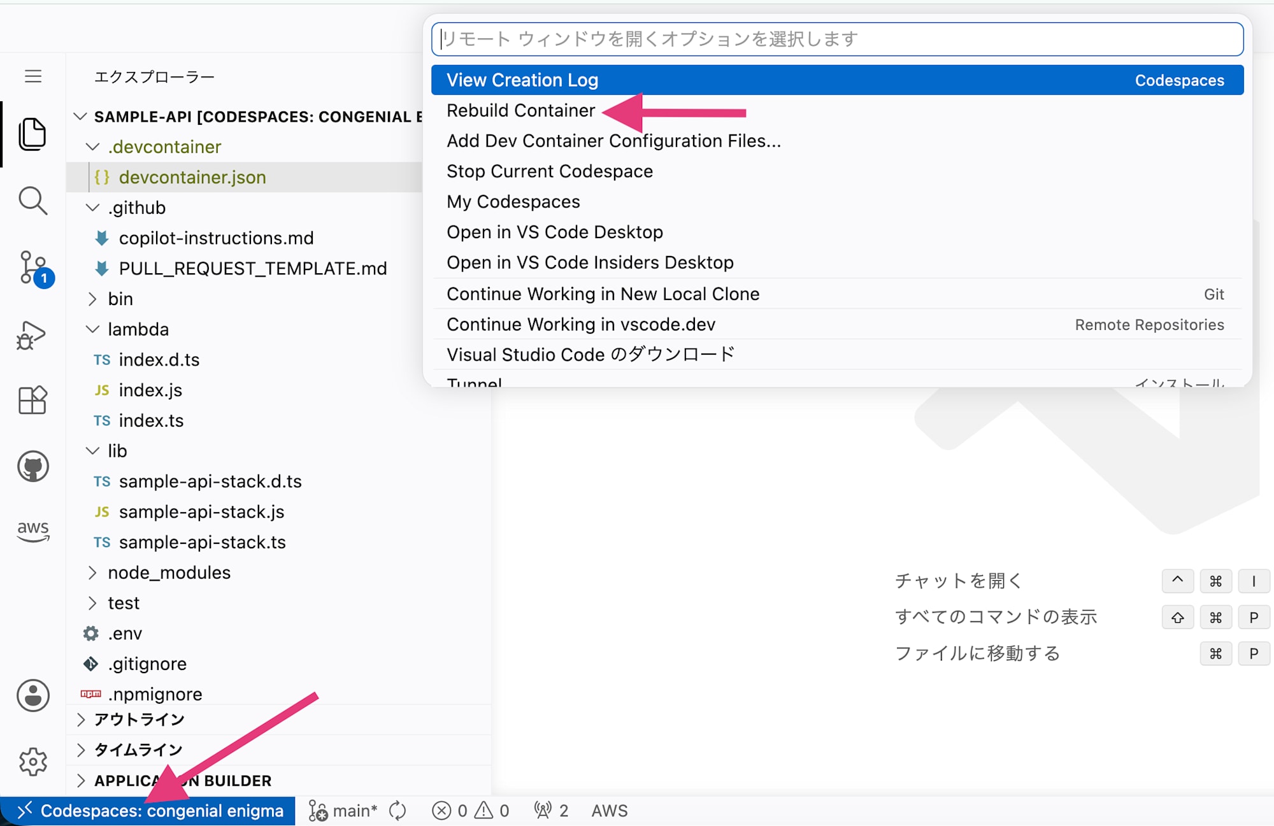
Task: Click the warnings count in status bar
Action: [492, 811]
